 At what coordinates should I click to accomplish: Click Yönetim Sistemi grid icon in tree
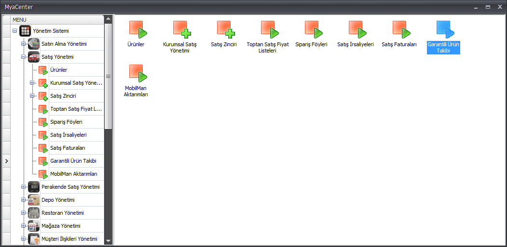coord(25,31)
